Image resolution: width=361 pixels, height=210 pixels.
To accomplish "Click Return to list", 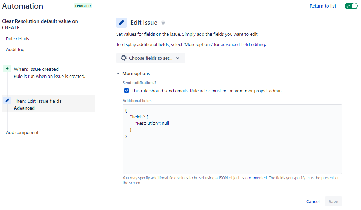I will (322, 6).
